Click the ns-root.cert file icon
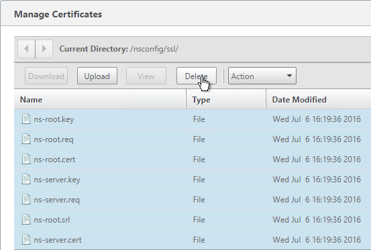371x250 pixels. (26, 159)
